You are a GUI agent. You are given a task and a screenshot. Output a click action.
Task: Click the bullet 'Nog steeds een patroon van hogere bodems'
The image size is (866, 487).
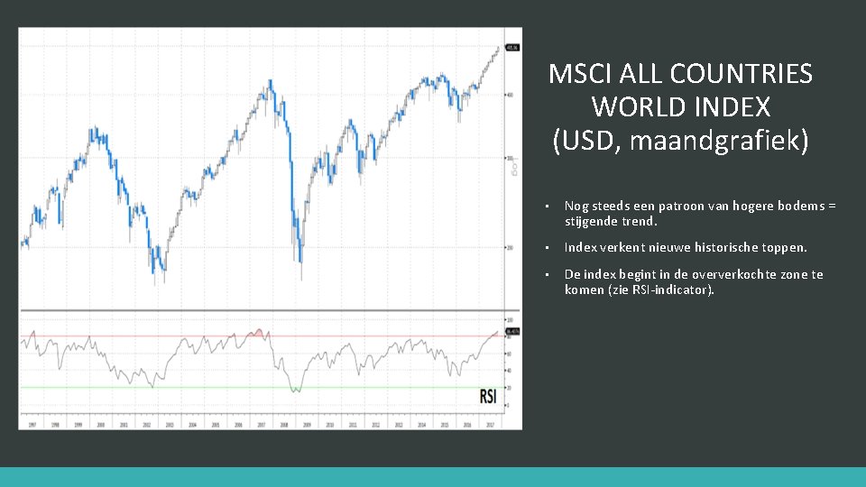pyautogui.click(x=700, y=213)
